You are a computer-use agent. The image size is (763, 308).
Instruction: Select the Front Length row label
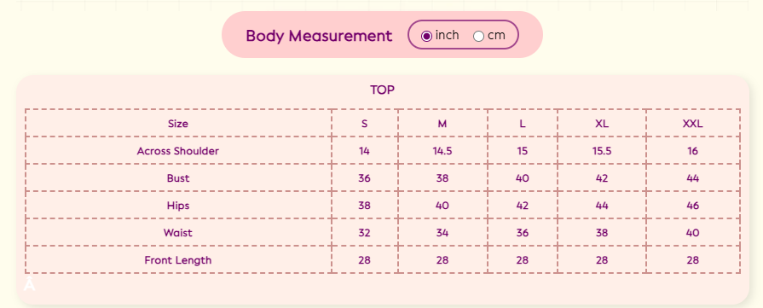[178, 260]
